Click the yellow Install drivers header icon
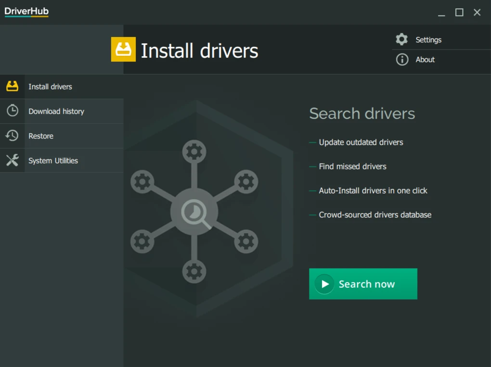The height and width of the screenshot is (367, 491). tap(123, 50)
